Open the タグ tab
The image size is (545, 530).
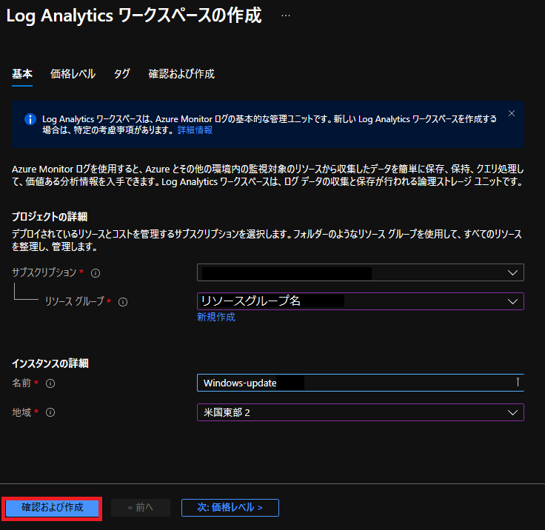pyautogui.click(x=122, y=74)
